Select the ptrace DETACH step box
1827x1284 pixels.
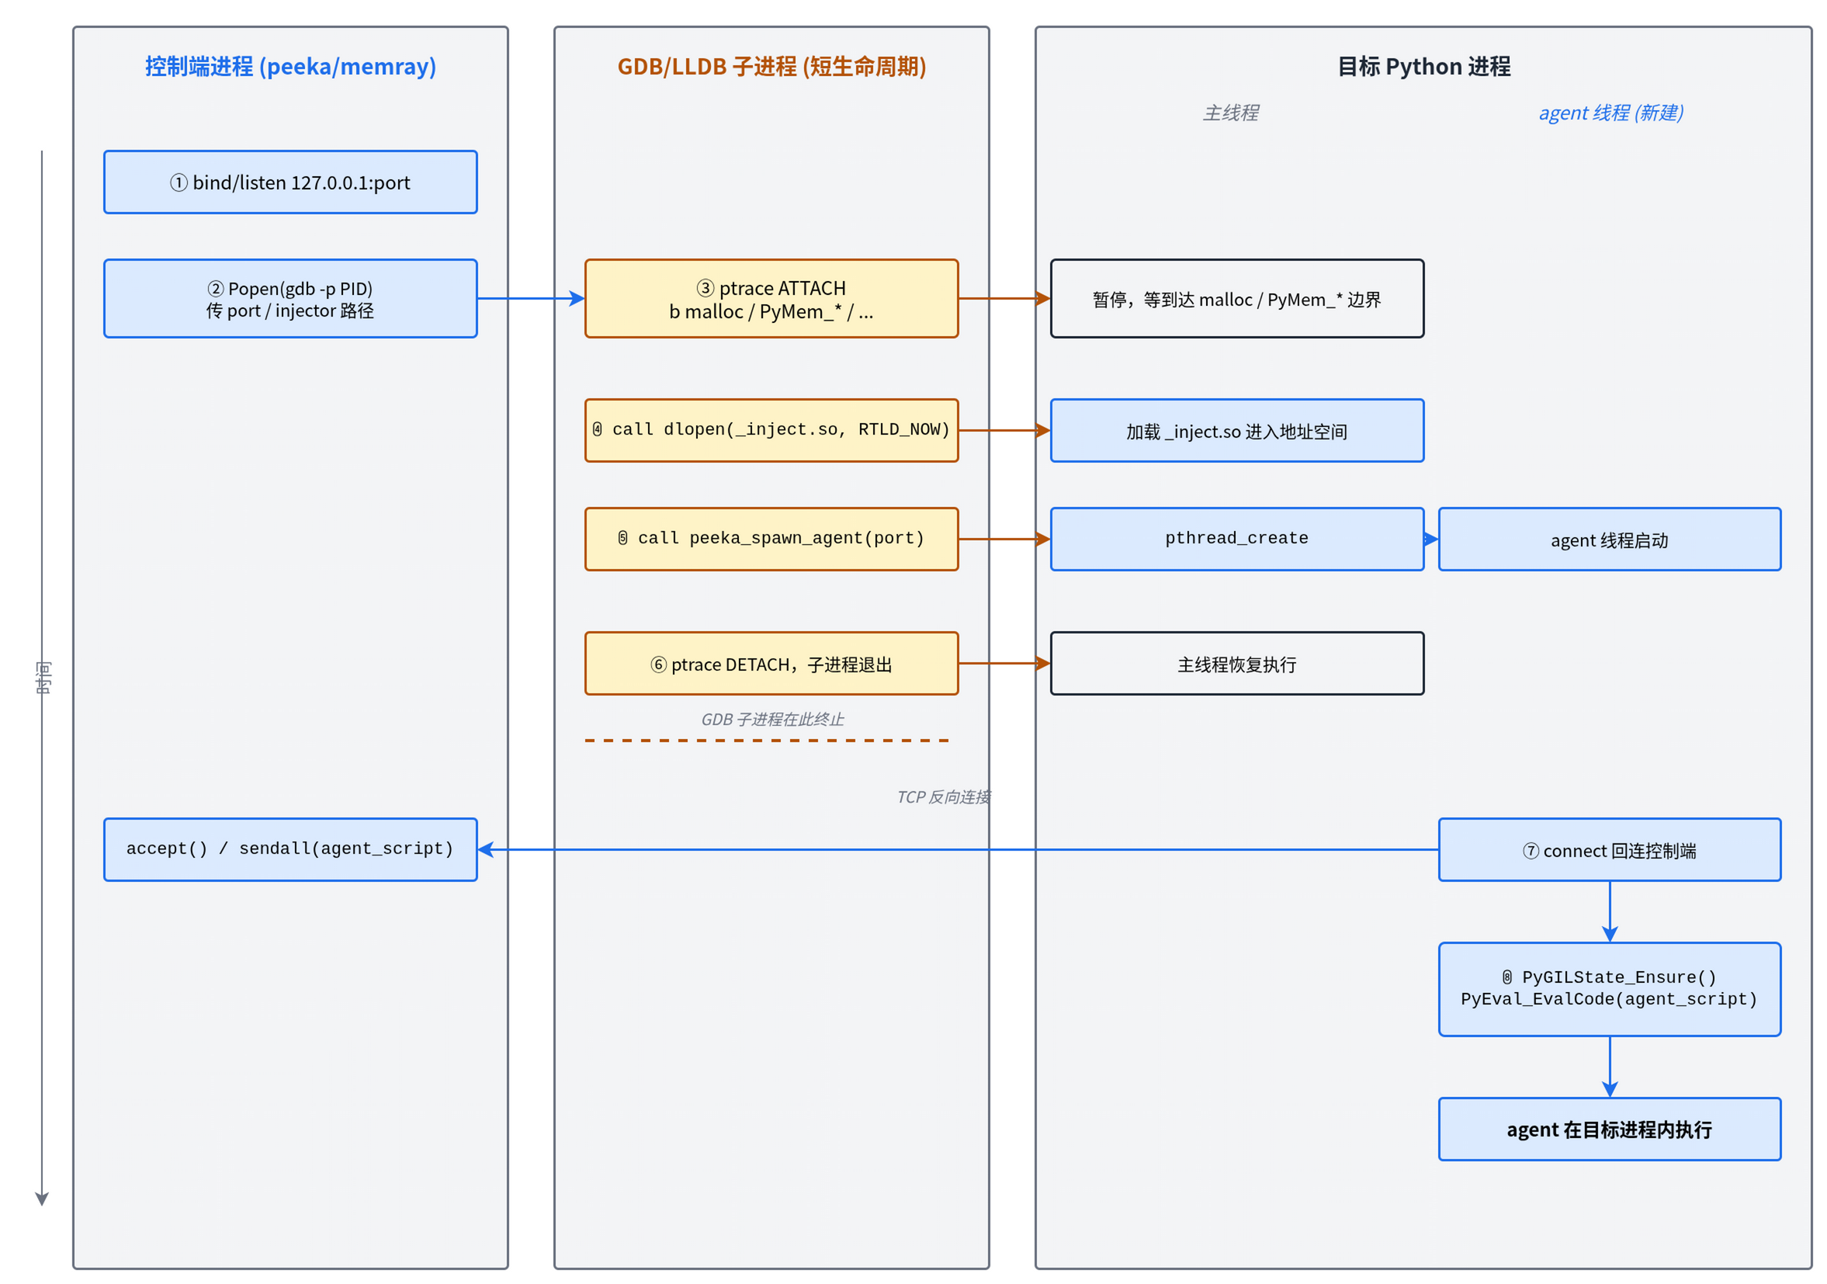coord(771,663)
